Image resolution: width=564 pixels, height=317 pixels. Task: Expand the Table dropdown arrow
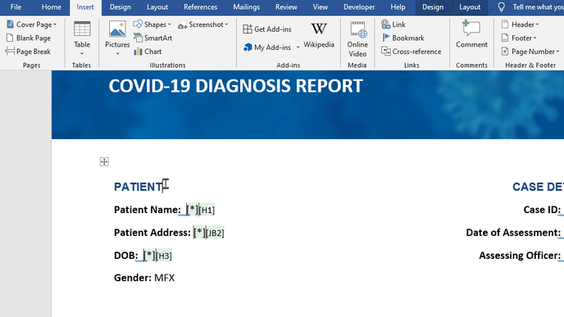tap(82, 53)
